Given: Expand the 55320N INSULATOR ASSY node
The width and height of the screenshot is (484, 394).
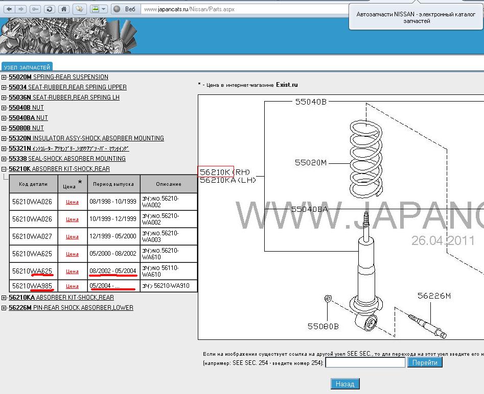Looking at the screenshot, I should (x=4, y=138).
